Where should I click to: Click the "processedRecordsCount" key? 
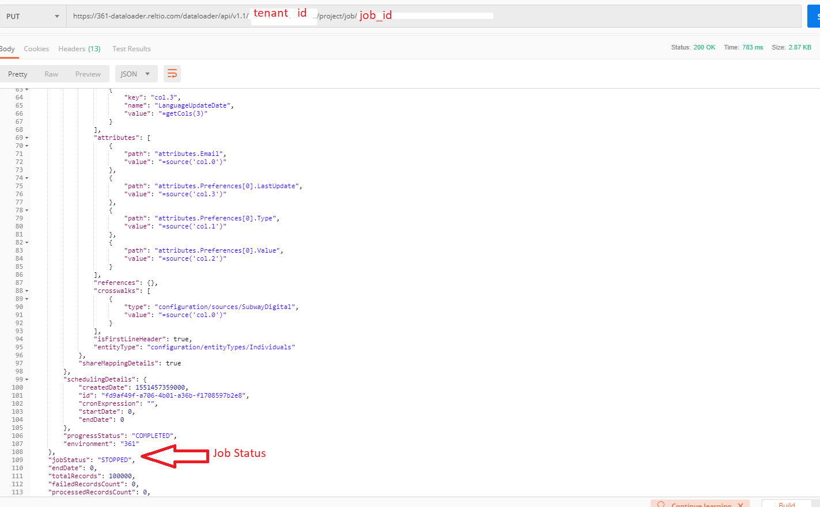coord(92,492)
